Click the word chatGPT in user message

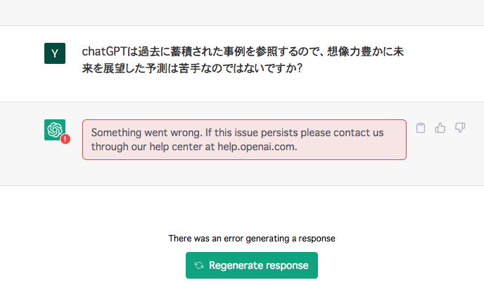pyautogui.click(x=104, y=51)
